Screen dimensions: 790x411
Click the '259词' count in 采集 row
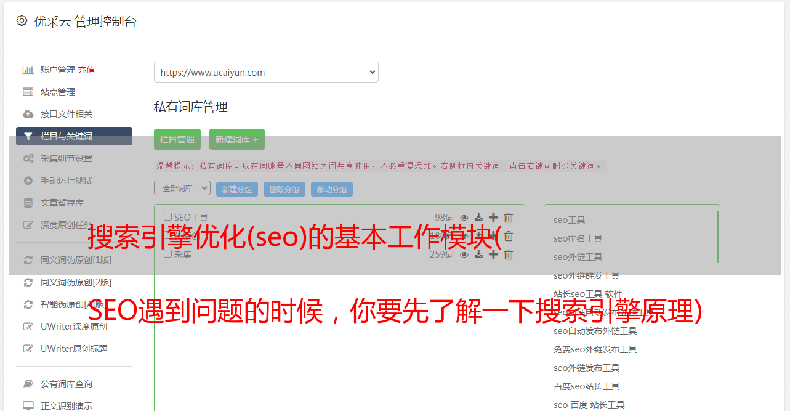point(441,254)
